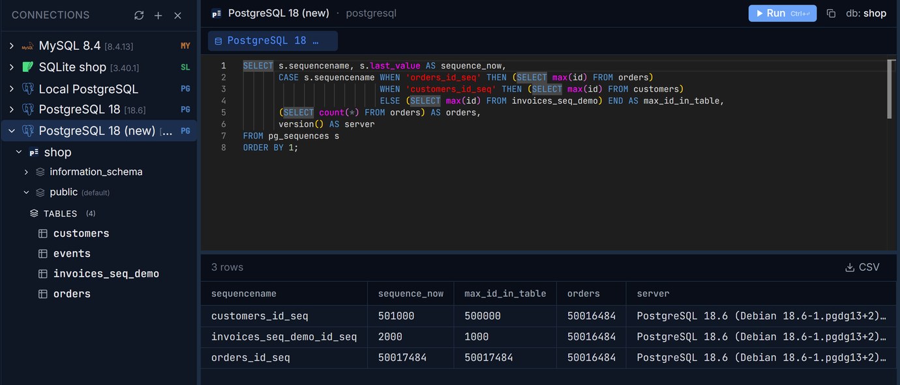
Task: Collapse the public schema
Action: (26, 192)
